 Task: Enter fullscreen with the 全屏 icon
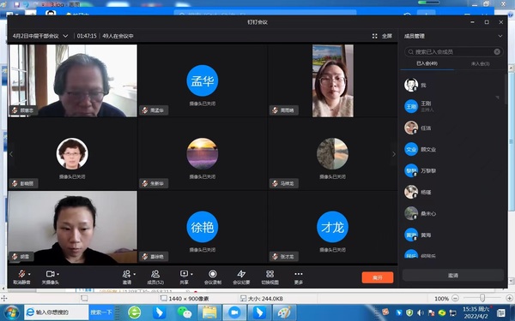(x=375, y=36)
